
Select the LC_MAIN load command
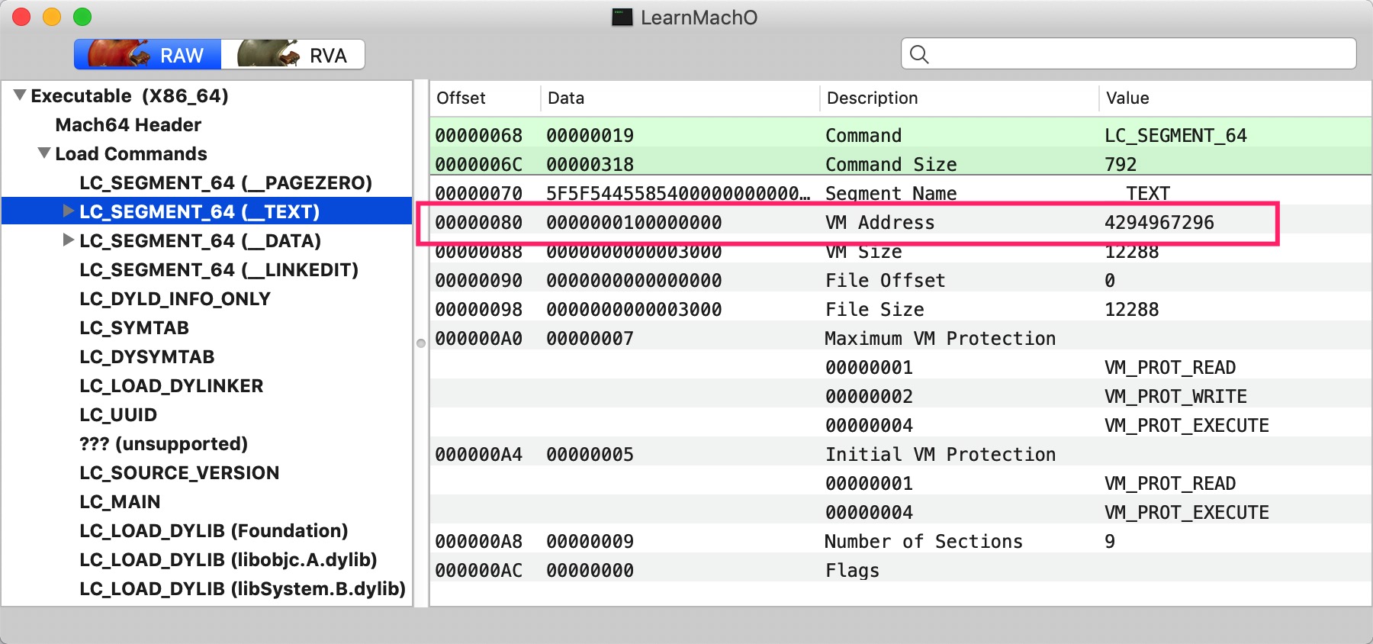tap(120, 501)
